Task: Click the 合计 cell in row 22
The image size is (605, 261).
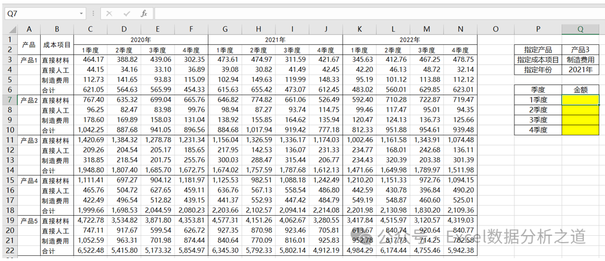Action: pyautogui.click(x=57, y=250)
